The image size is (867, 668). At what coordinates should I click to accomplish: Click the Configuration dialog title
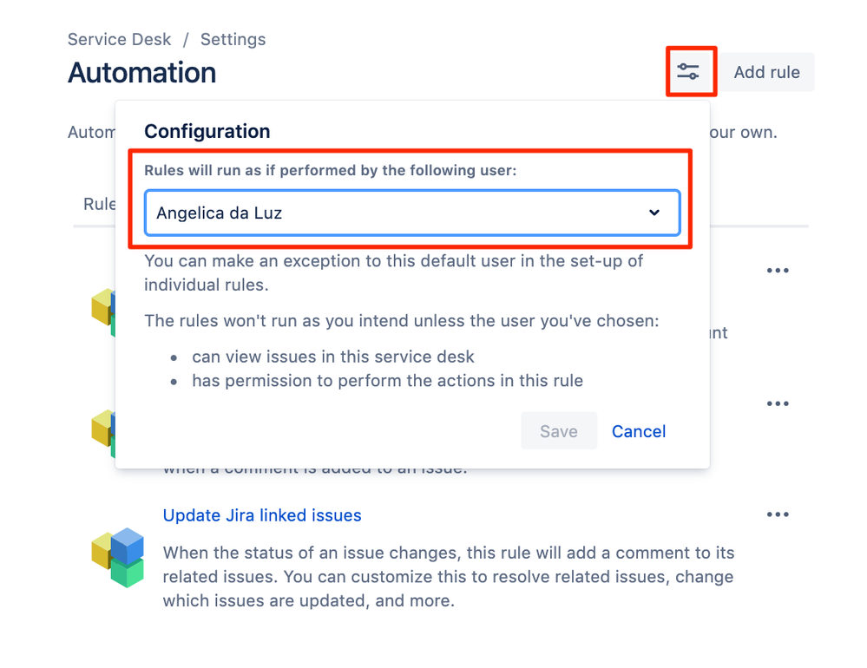(x=207, y=131)
